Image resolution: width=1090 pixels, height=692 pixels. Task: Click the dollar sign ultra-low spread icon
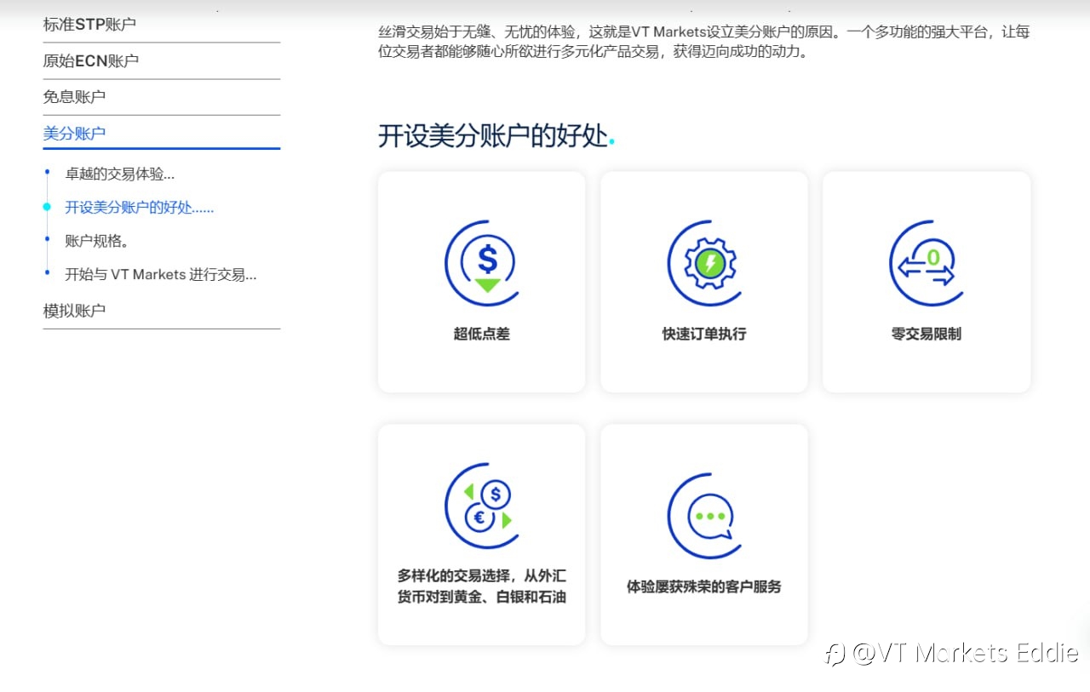click(x=482, y=263)
